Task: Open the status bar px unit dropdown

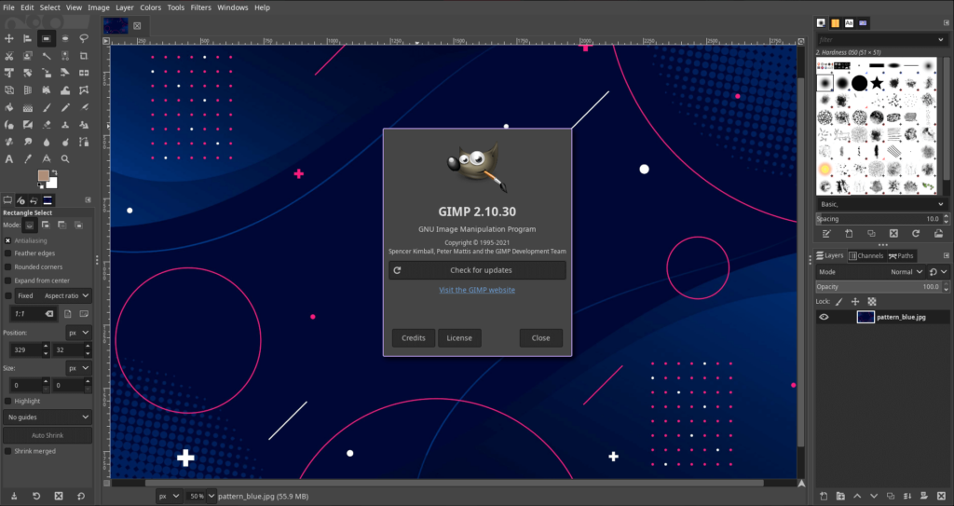Action: click(x=169, y=497)
